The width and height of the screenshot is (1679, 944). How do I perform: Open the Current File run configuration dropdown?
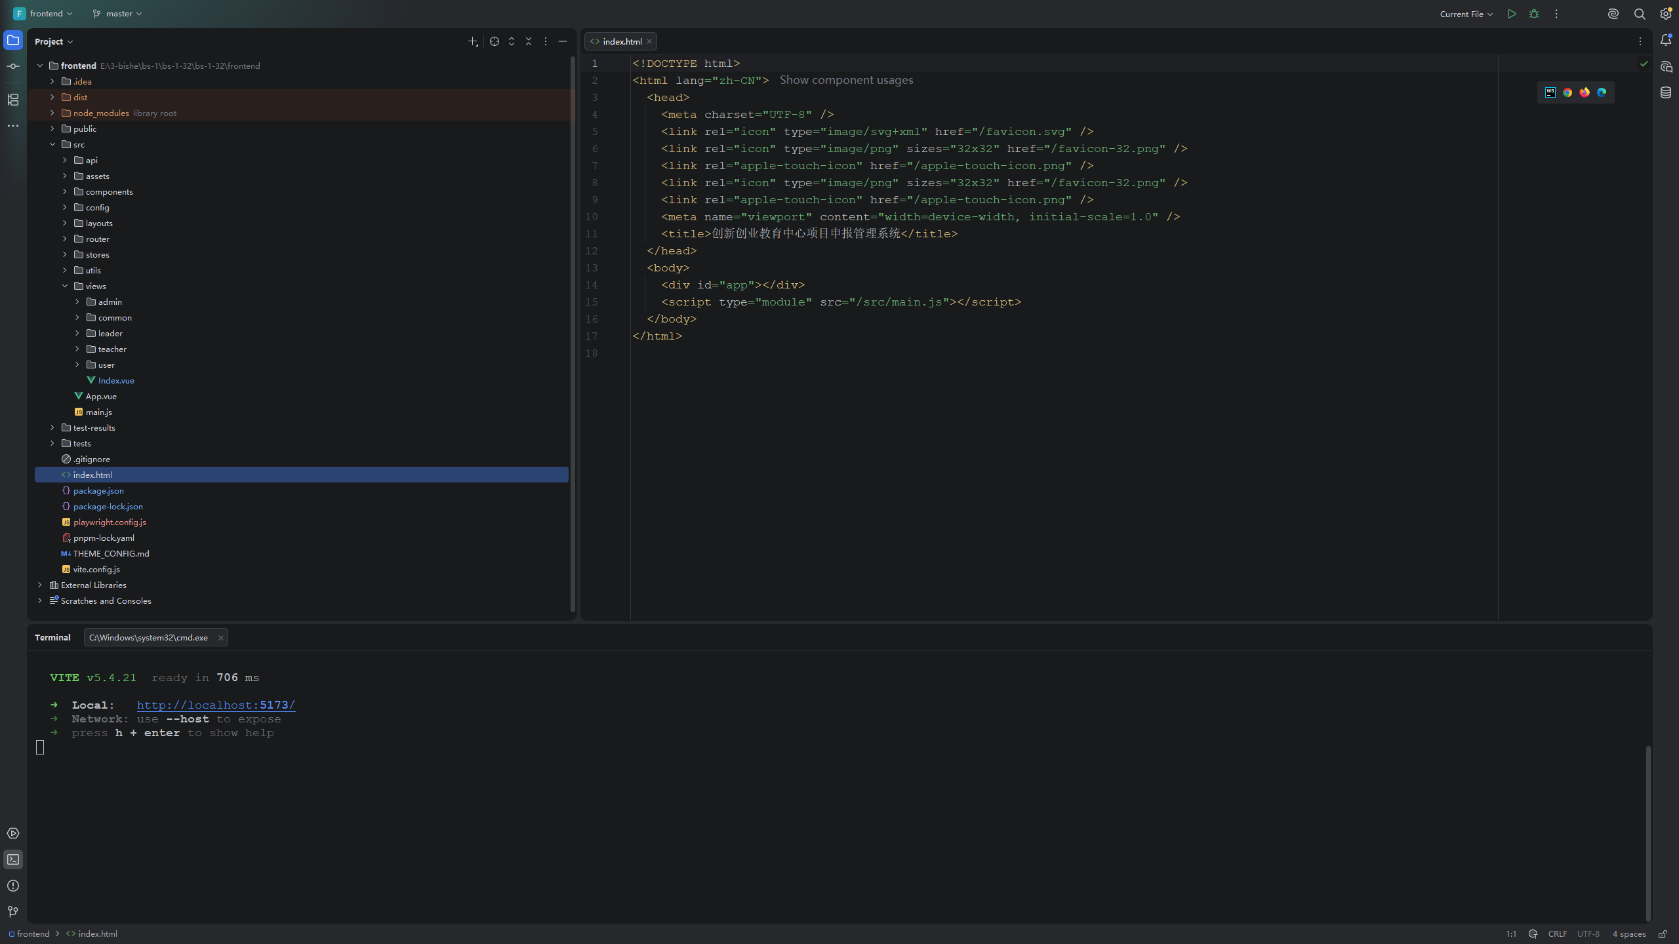point(1466,14)
